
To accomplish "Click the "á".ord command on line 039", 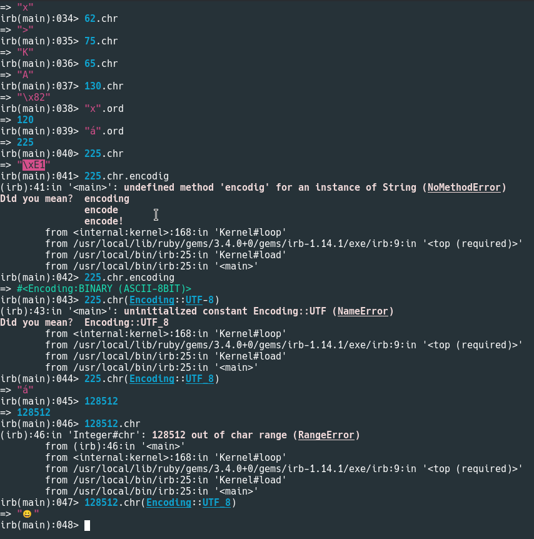I will point(104,131).
